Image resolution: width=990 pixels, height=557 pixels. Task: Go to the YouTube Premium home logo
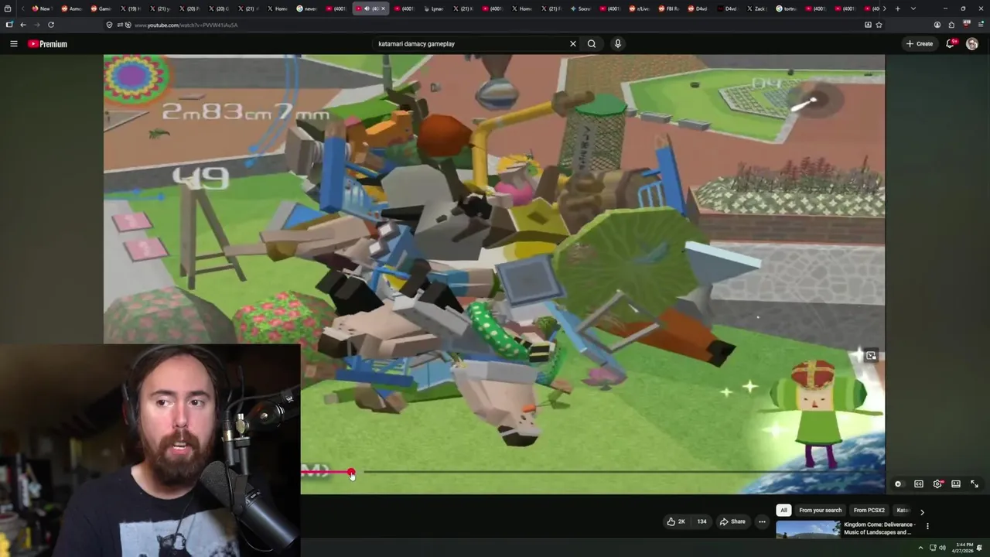tap(48, 44)
